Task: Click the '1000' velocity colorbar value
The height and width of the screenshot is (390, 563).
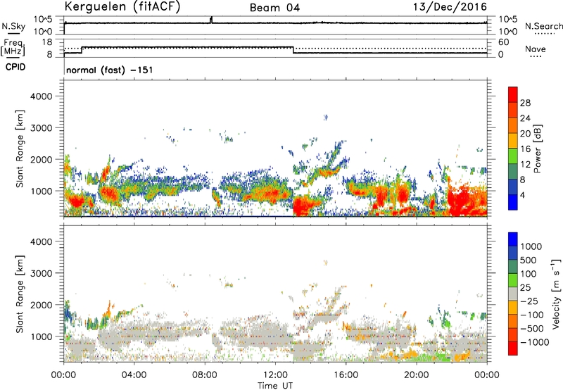Action: (x=531, y=246)
